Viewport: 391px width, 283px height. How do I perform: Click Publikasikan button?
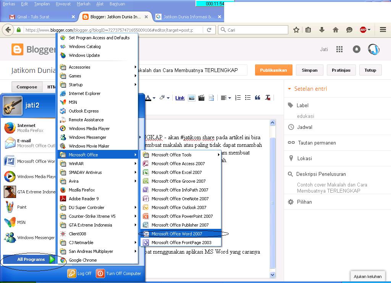click(273, 70)
